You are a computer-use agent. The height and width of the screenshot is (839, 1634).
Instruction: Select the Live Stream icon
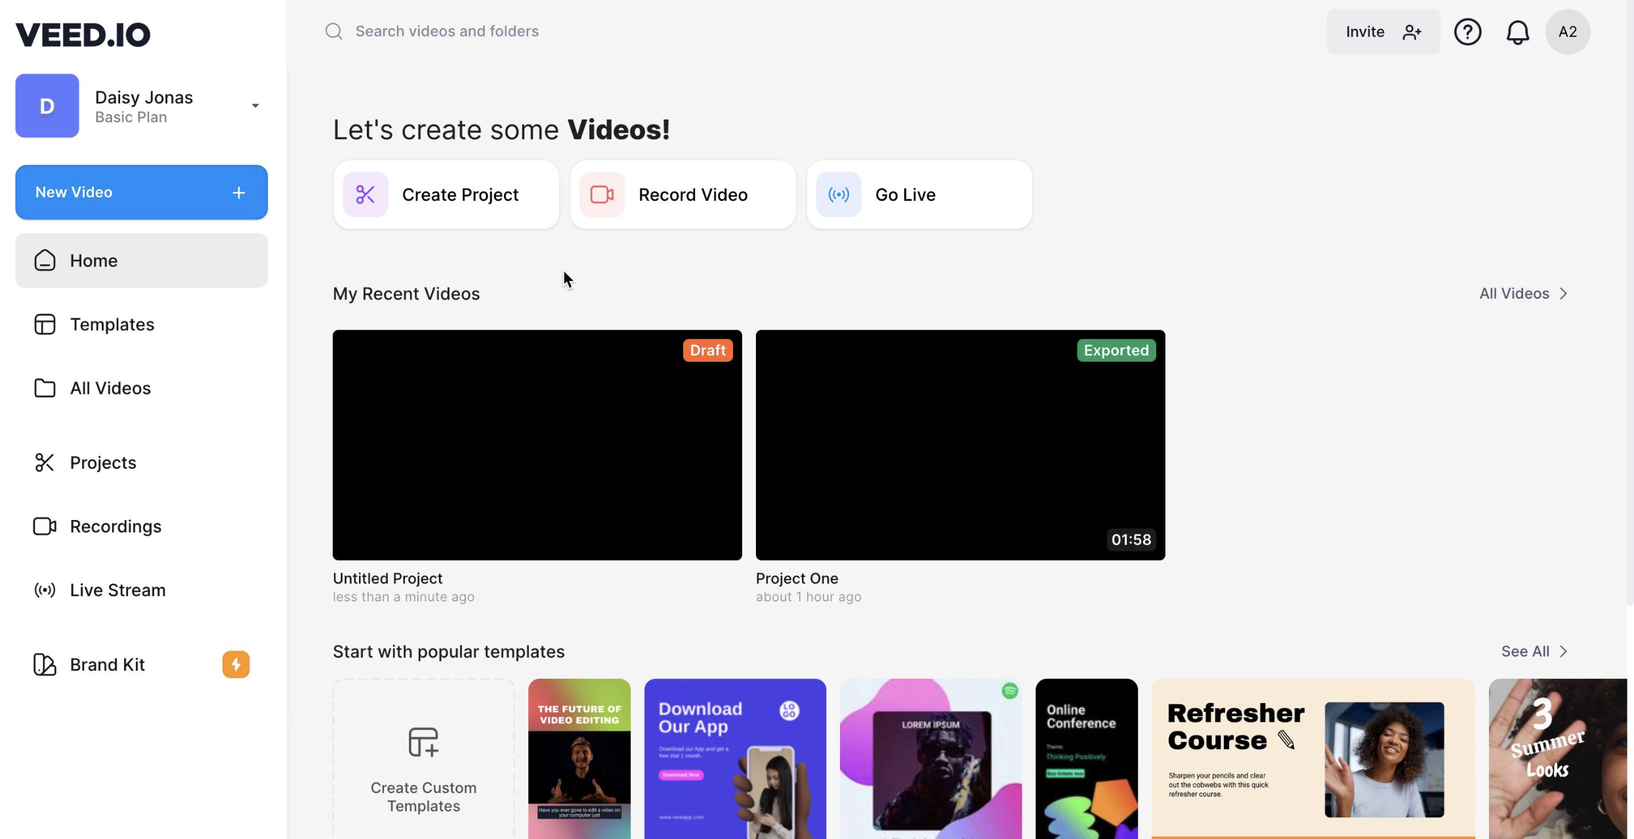coord(43,590)
